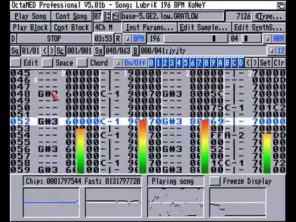Open Edit Sample... window
The width and height of the screenshot is (296, 222).
pos(204,27)
